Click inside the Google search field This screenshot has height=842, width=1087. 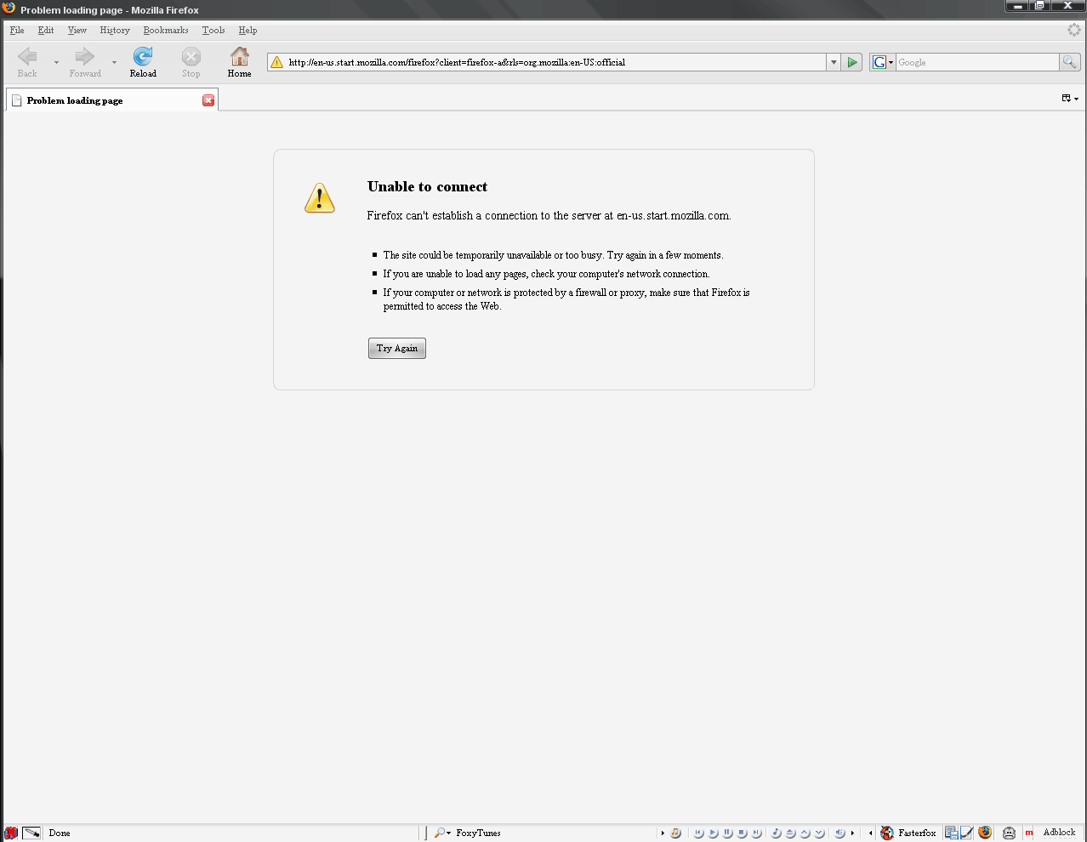coord(976,62)
